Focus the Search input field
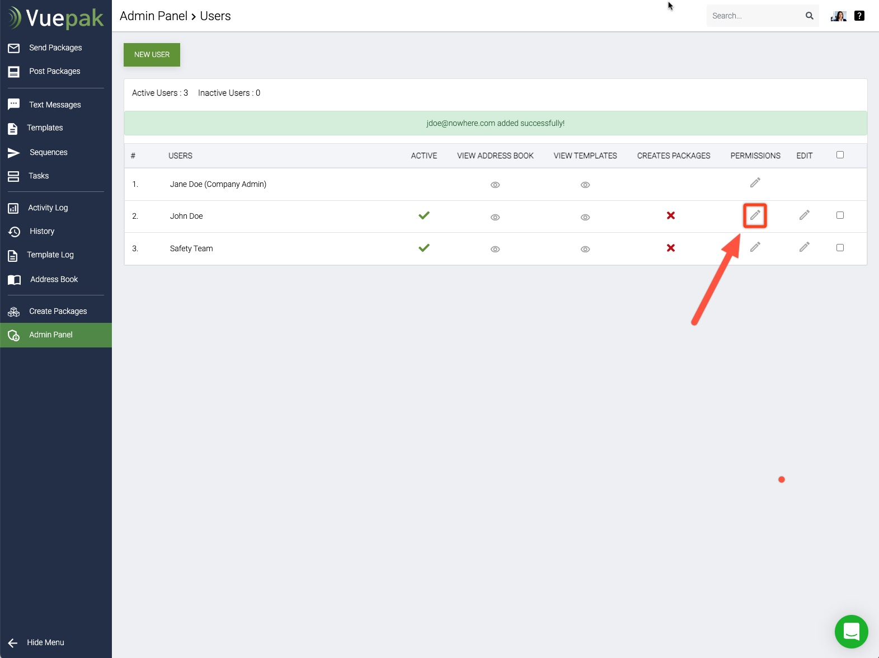Viewport: 879px width, 658px height. (x=754, y=16)
